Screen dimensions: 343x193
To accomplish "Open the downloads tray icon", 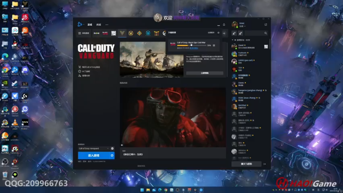I will tap(218, 25).
